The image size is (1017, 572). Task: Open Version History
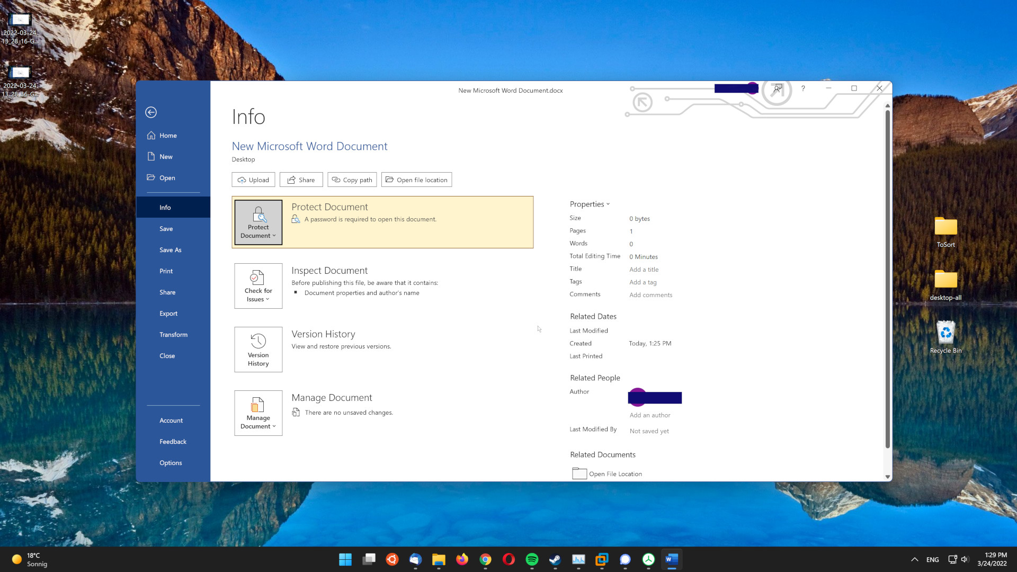click(x=258, y=350)
